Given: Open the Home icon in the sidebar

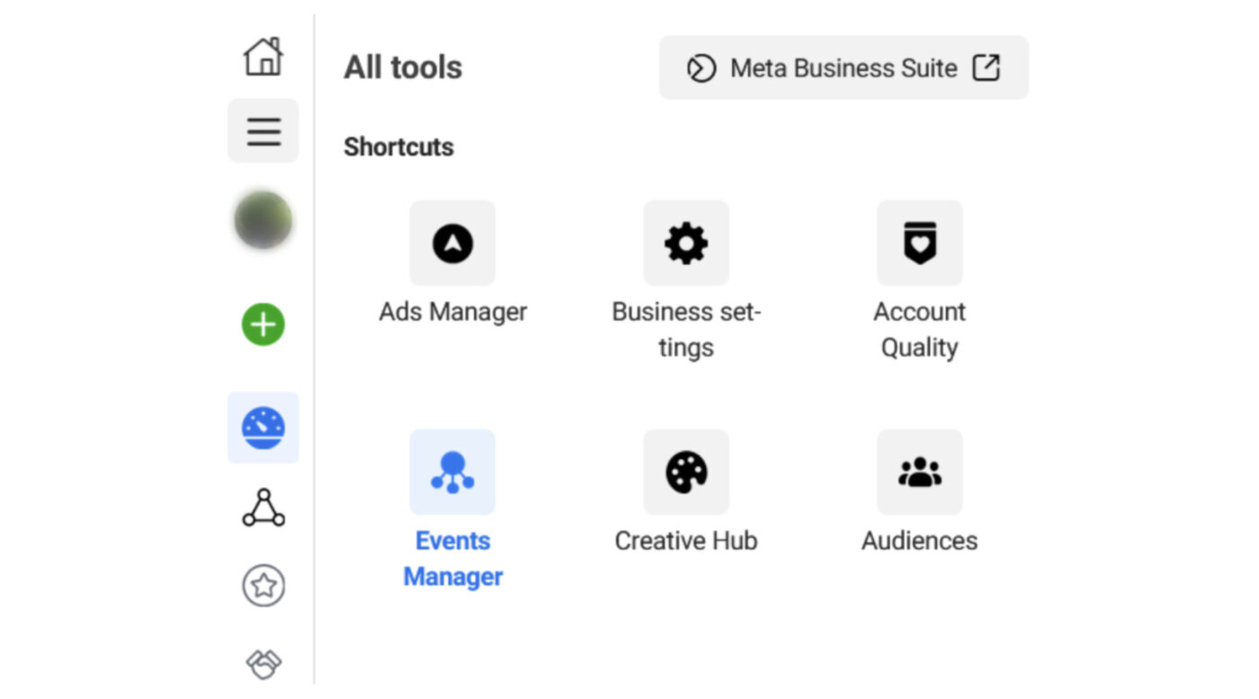Looking at the screenshot, I should click(x=263, y=57).
